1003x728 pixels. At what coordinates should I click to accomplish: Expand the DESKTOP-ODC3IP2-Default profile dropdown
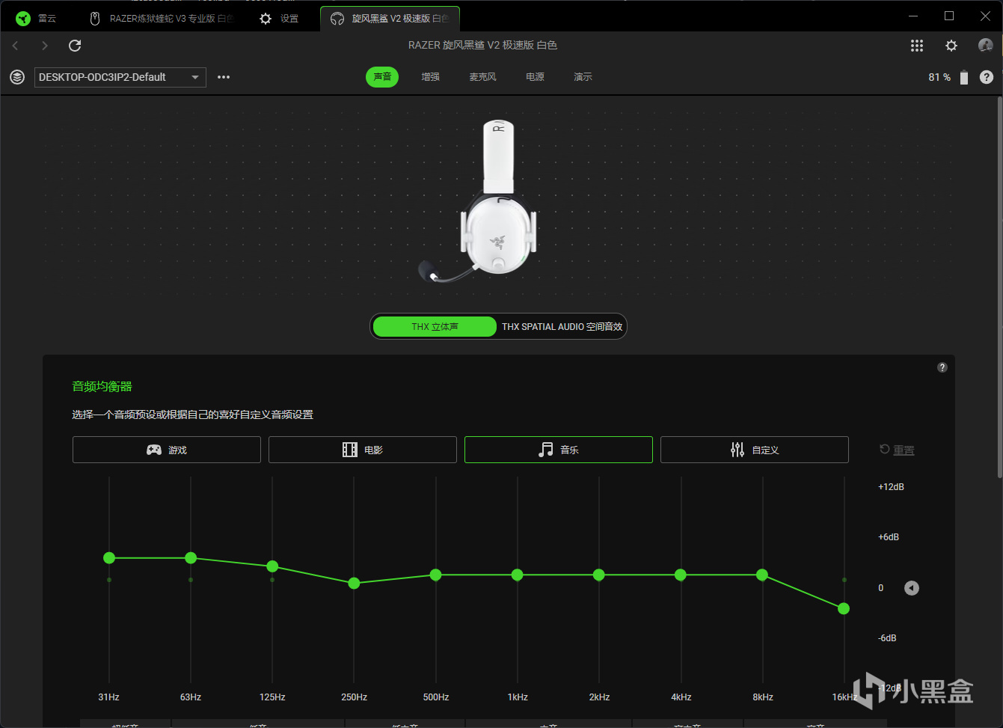point(120,77)
